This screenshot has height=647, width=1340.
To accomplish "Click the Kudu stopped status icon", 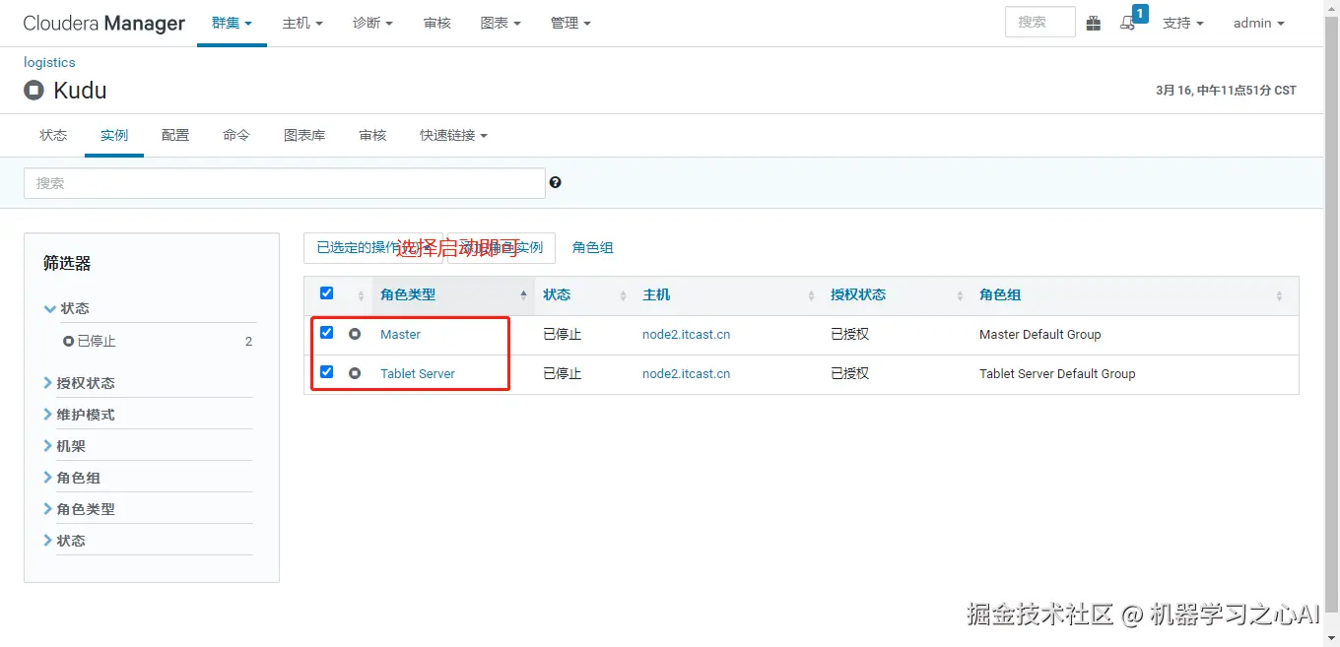I will pos(34,91).
